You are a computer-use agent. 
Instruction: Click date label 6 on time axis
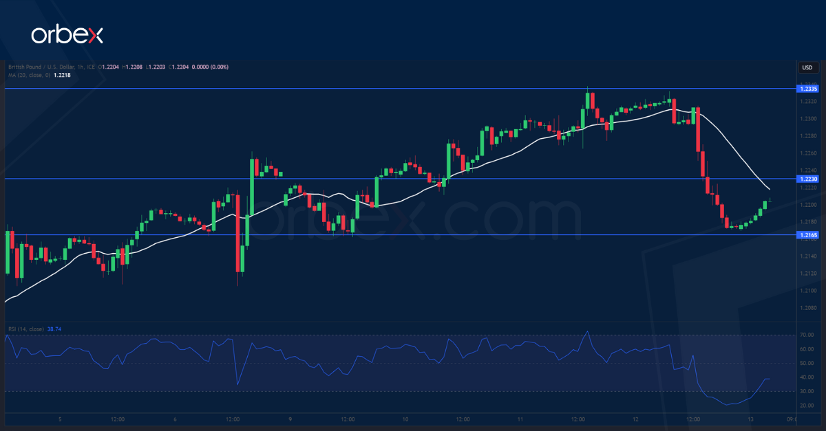pos(176,419)
